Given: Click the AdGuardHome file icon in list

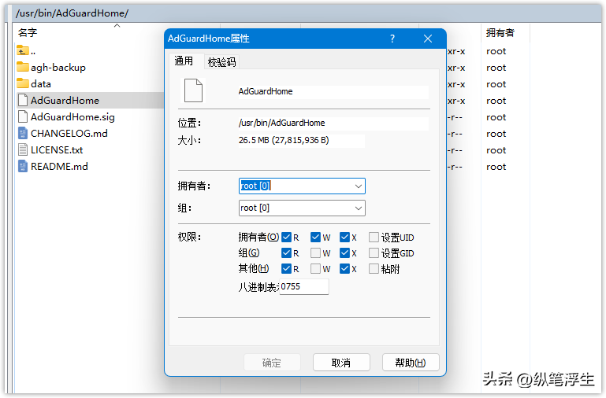Looking at the screenshot, I should (23, 100).
